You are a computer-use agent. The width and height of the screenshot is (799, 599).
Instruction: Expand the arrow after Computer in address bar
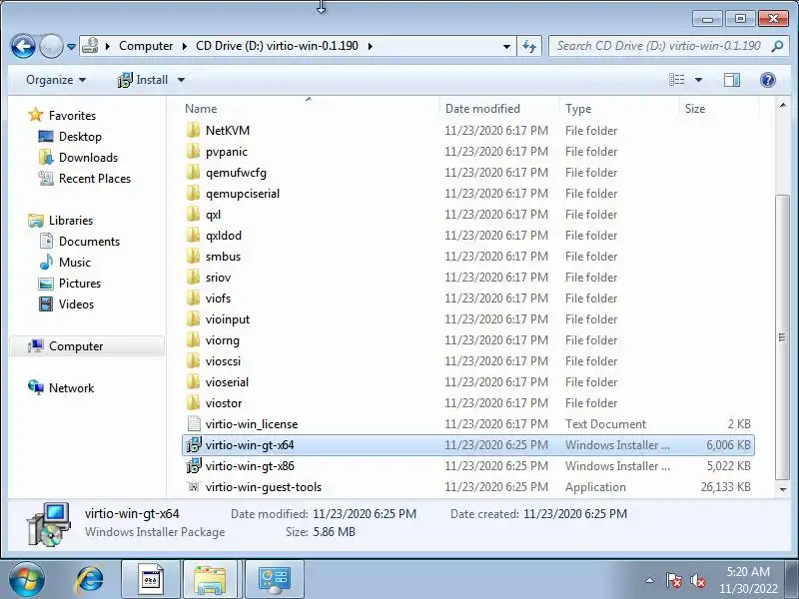click(x=185, y=46)
